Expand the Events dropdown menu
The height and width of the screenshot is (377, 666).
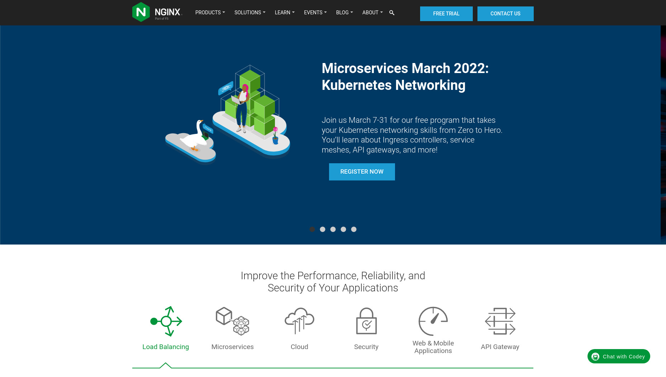315,13
